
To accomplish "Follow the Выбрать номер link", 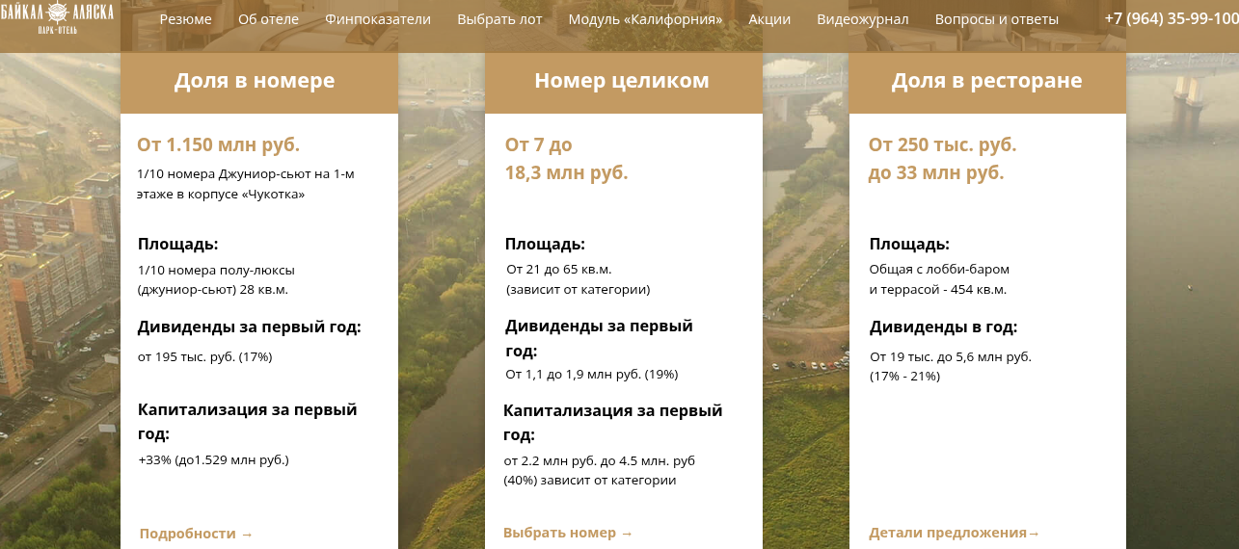I will (568, 533).
